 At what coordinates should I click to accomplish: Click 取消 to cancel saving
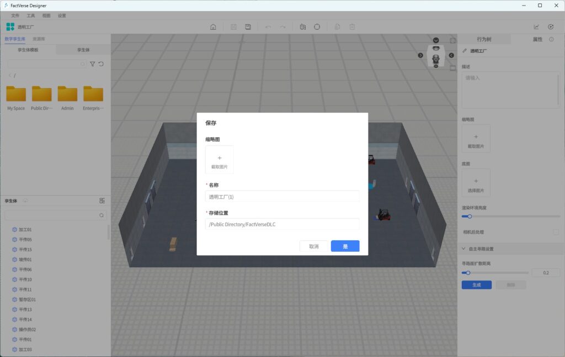coord(314,246)
